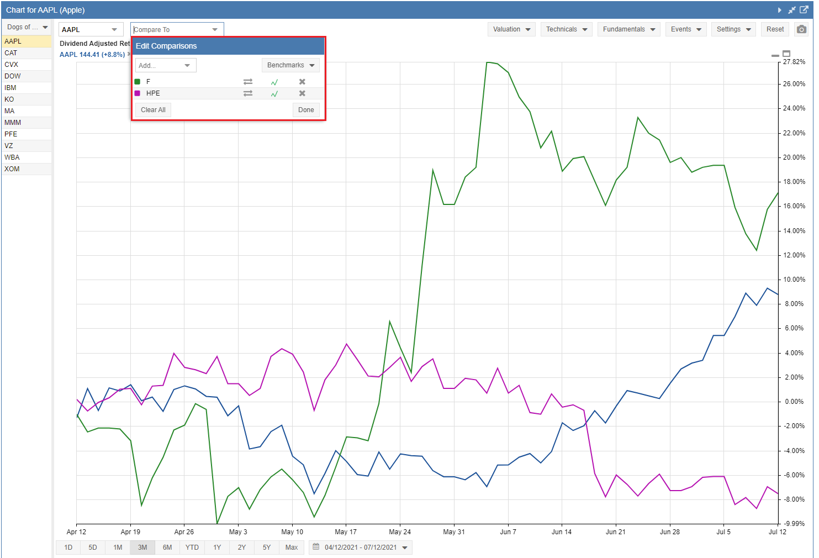Select the 6M time range
The height and width of the screenshot is (558, 819).
pyautogui.click(x=167, y=548)
